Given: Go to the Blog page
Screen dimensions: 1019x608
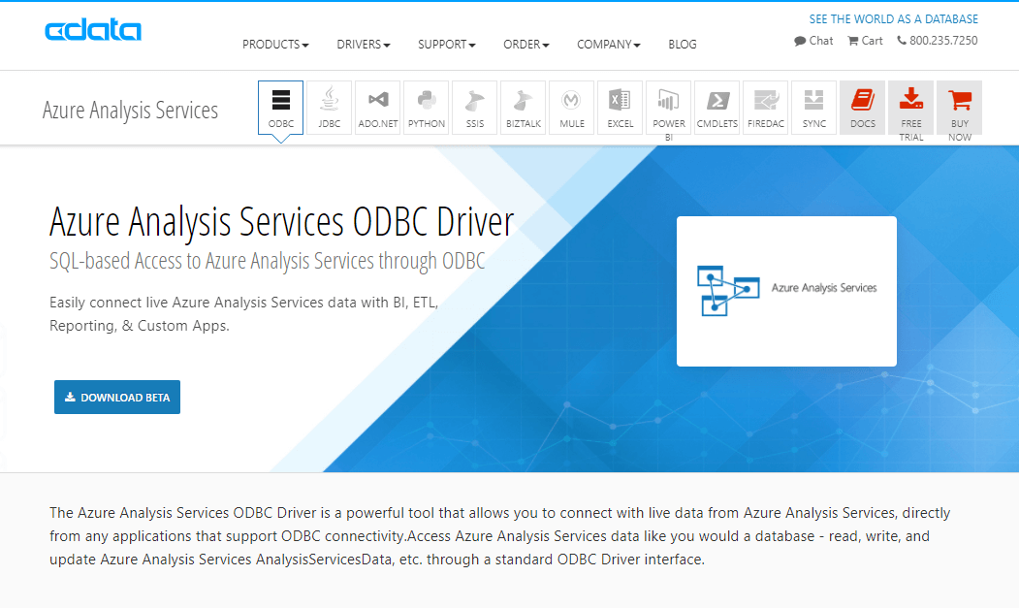Looking at the screenshot, I should [x=683, y=45].
